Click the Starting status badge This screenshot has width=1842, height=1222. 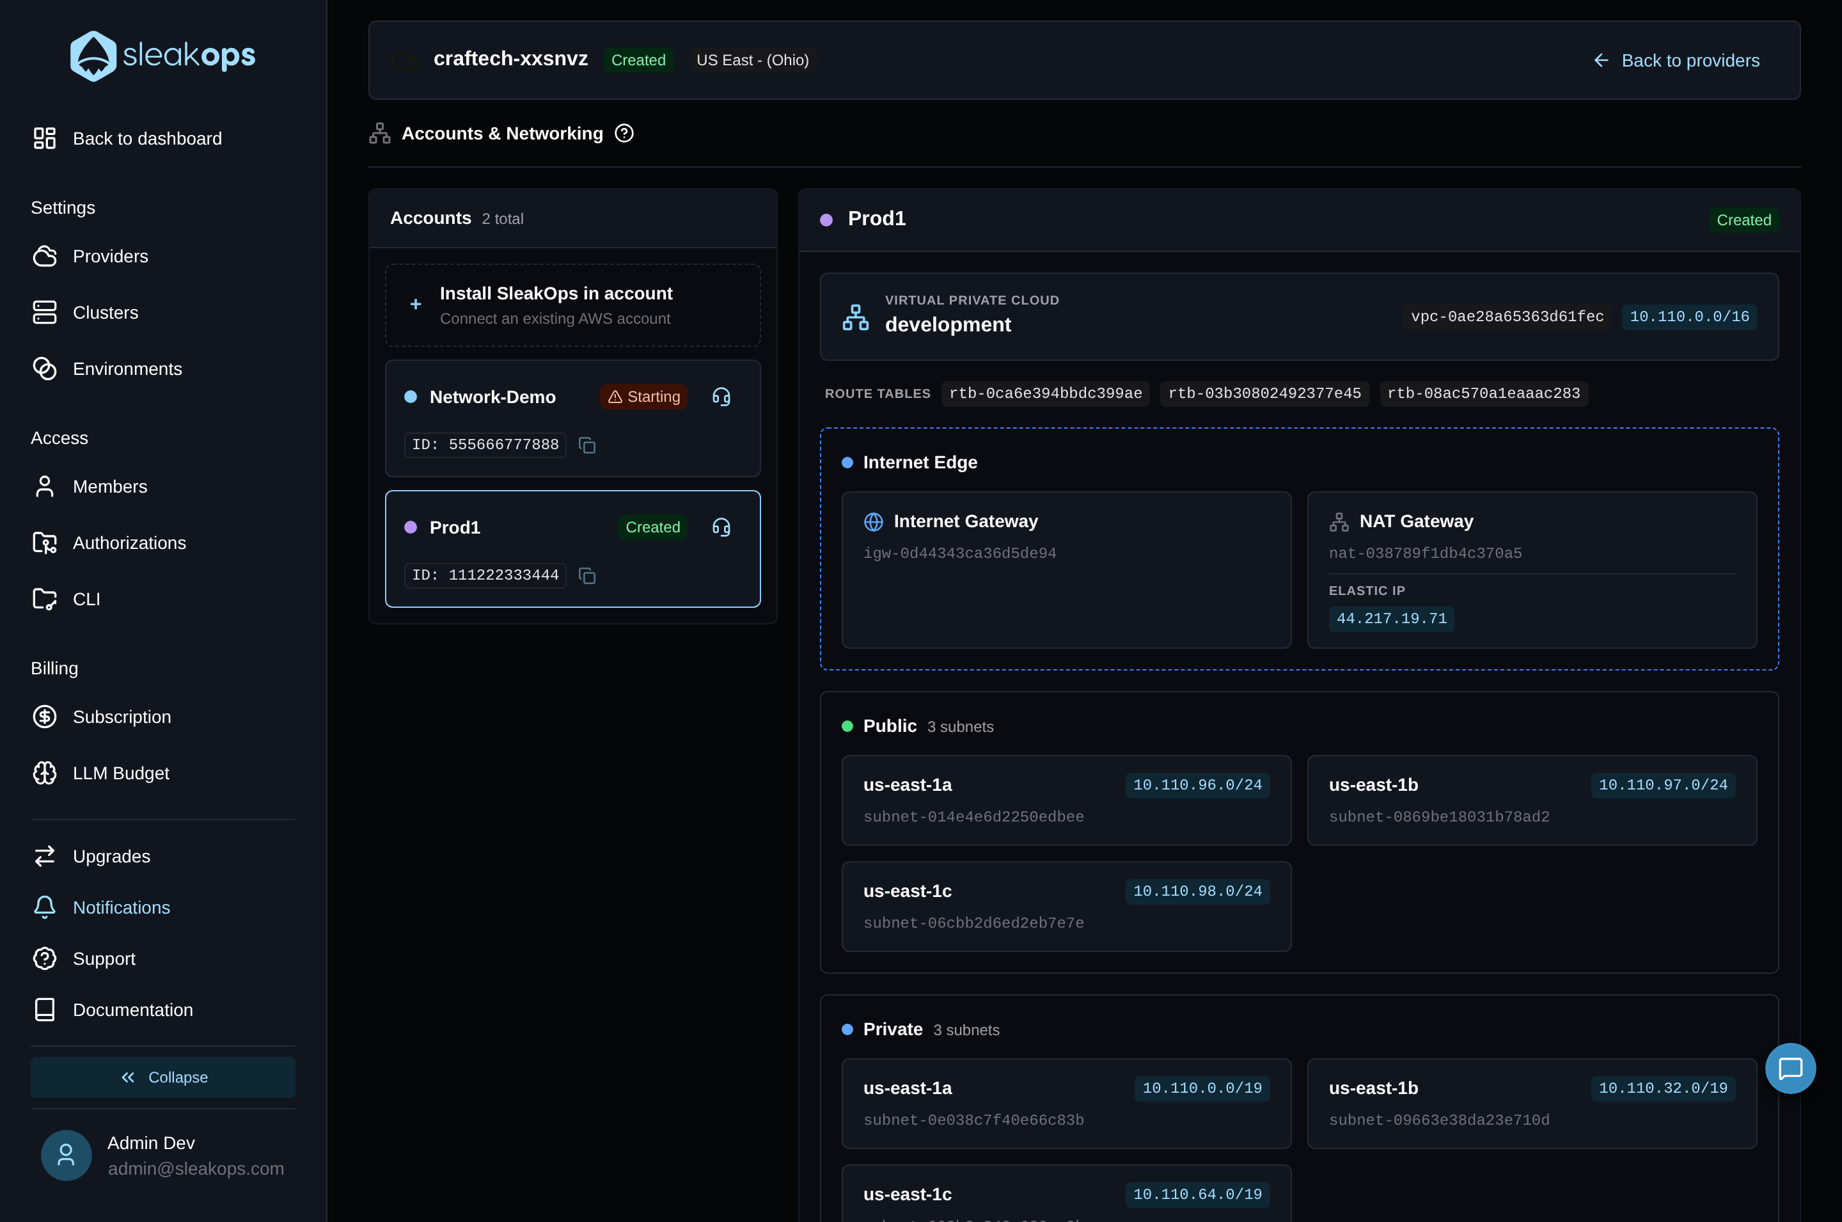[x=643, y=397]
